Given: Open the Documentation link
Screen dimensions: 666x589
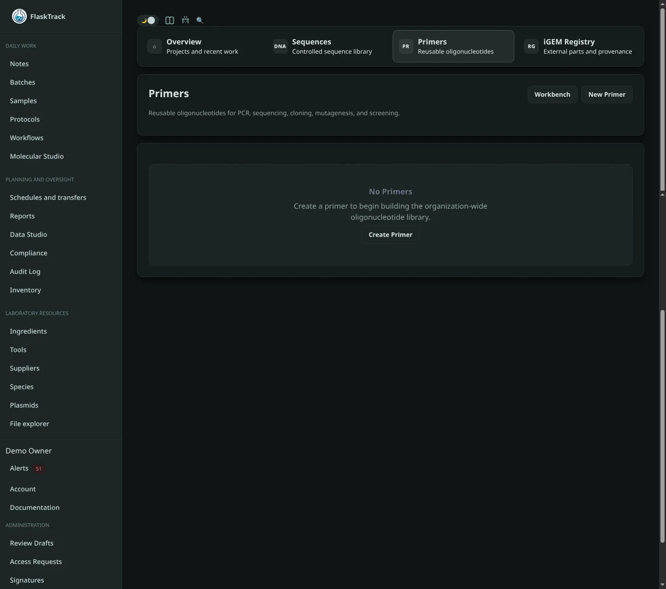Looking at the screenshot, I should coord(61,508).
